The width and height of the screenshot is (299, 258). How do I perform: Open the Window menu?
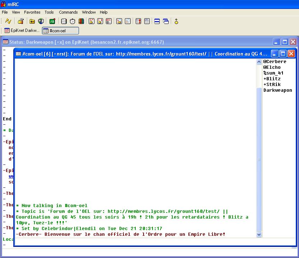(89, 12)
